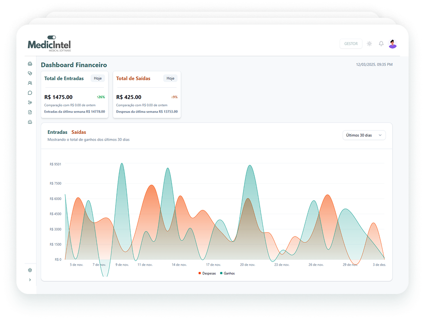
Task: Click the GESTOR button in the header
Action: (351, 43)
